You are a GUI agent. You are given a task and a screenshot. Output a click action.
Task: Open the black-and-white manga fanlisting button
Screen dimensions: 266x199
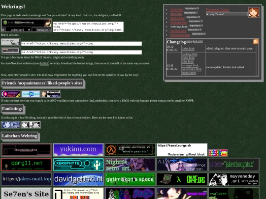click(31, 125)
